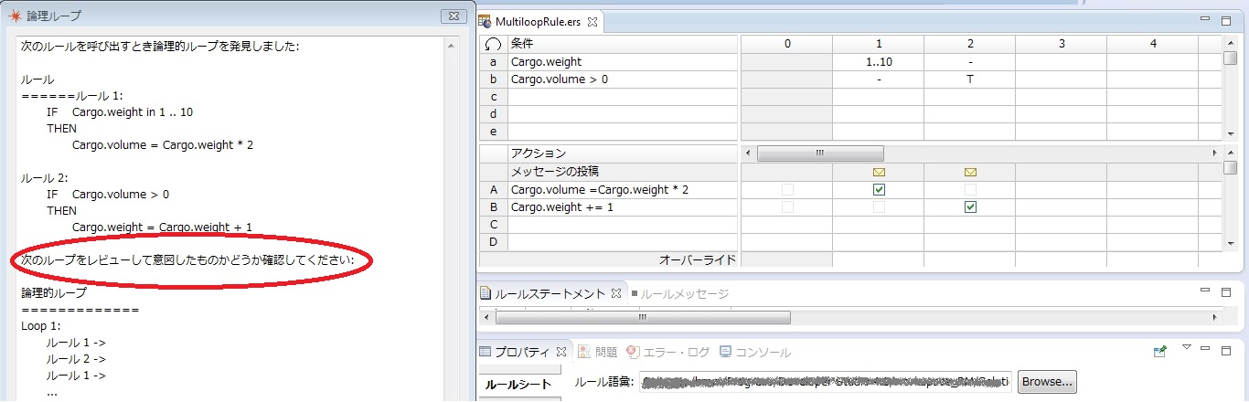Click the '1..10' condition cell

click(x=879, y=62)
